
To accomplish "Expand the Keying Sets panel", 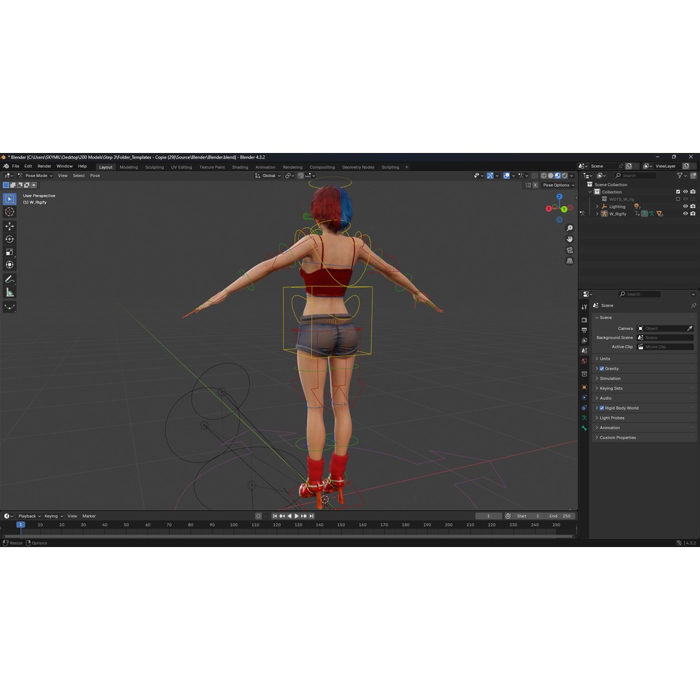I will tap(644, 388).
